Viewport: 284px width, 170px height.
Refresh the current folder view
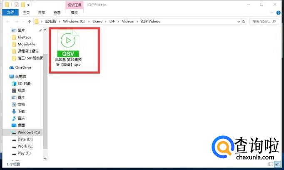[x=244, y=22]
